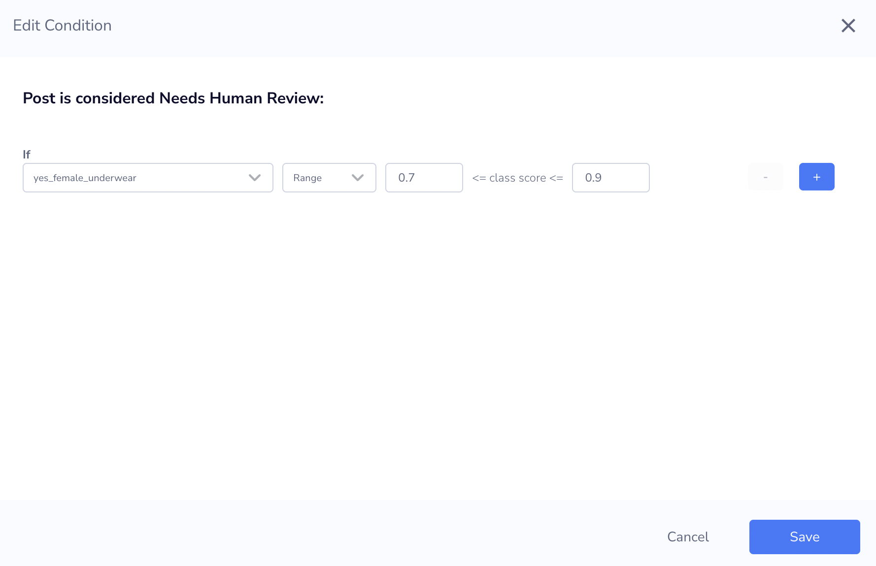The width and height of the screenshot is (876, 566).
Task: Save the condition
Action: click(805, 537)
